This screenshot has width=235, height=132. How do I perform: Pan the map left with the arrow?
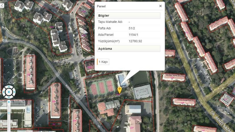click(x=4, y=92)
